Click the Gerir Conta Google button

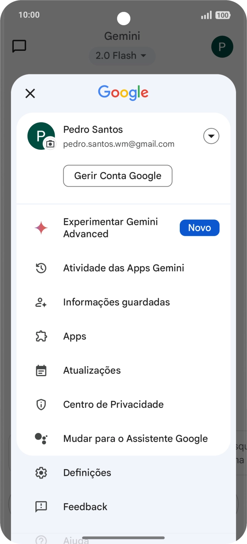[x=118, y=176]
